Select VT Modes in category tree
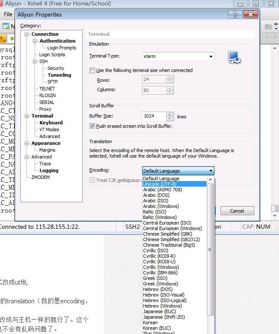This screenshot has width=279, height=334. click(49, 130)
